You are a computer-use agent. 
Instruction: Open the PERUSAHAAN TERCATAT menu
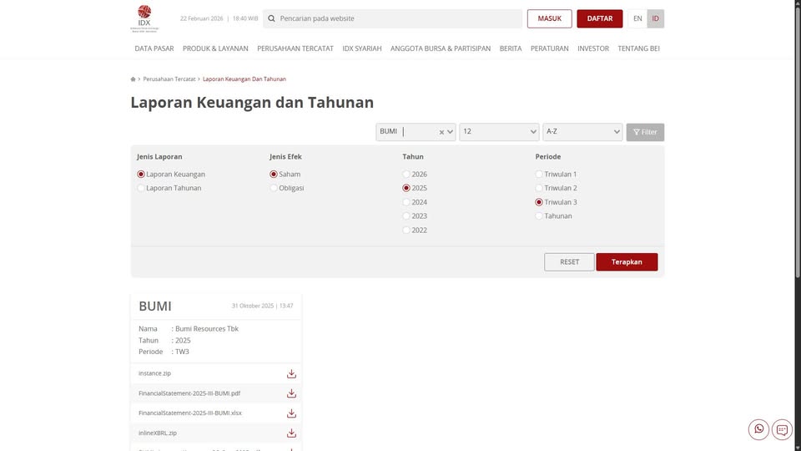coord(295,48)
